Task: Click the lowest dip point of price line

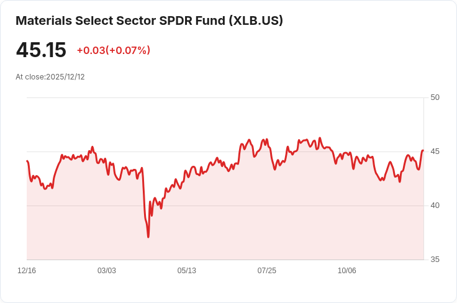Action: coord(148,237)
